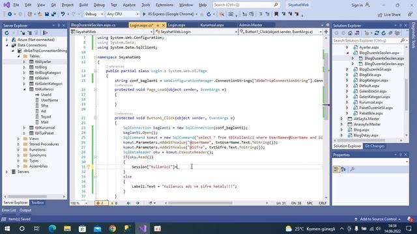Open the Debug configuration dropdown
The width and height of the screenshot is (417, 234).
[94, 14]
